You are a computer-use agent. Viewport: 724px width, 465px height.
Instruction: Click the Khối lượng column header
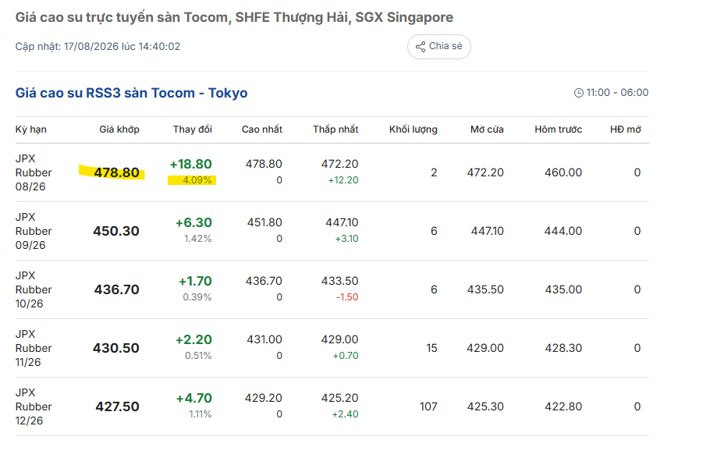point(413,130)
